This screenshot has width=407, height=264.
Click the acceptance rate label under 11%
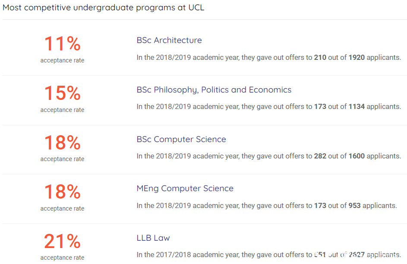coord(62,60)
